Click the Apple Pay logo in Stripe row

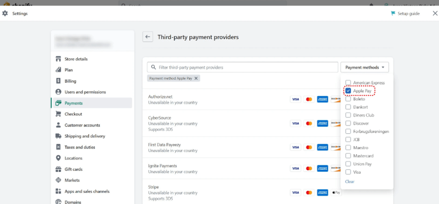(x=336, y=192)
